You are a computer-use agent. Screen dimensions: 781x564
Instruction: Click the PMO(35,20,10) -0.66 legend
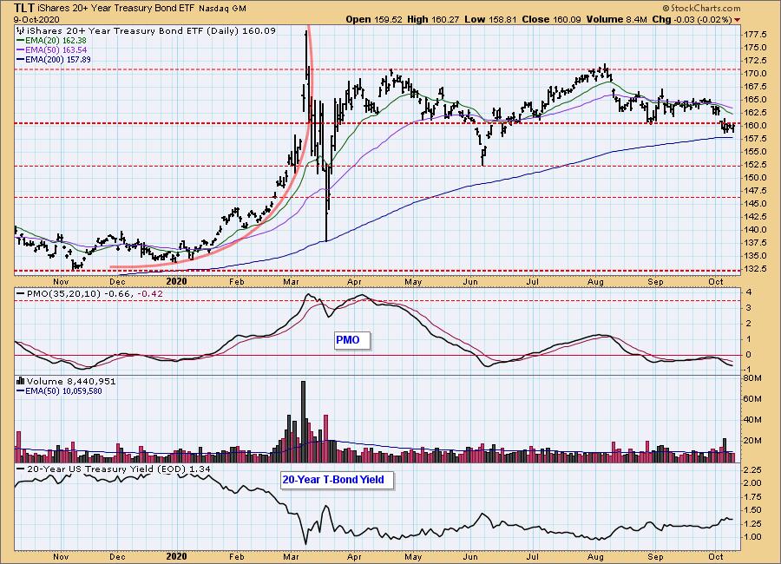point(89,294)
